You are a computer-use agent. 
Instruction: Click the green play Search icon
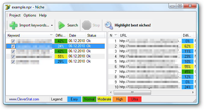click(61, 25)
